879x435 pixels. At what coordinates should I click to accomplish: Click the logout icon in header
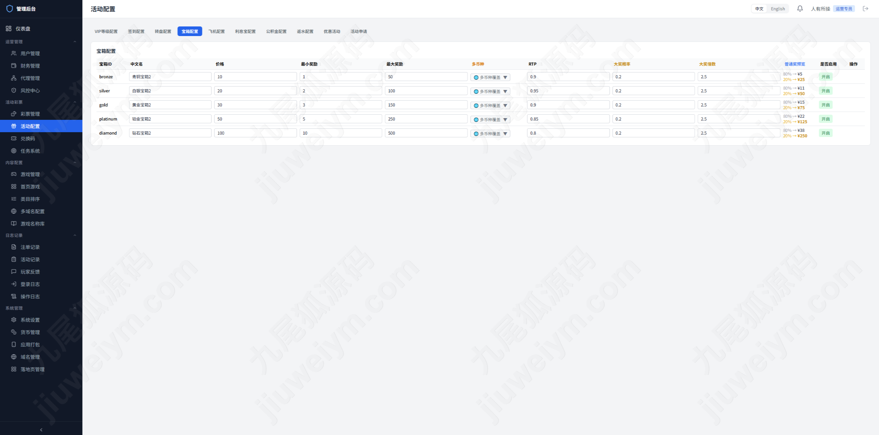[865, 9]
